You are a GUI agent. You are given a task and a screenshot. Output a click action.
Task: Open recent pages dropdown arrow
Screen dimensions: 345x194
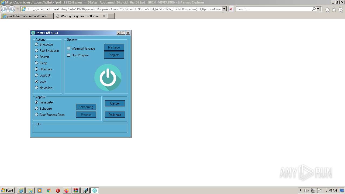(18, 9)
